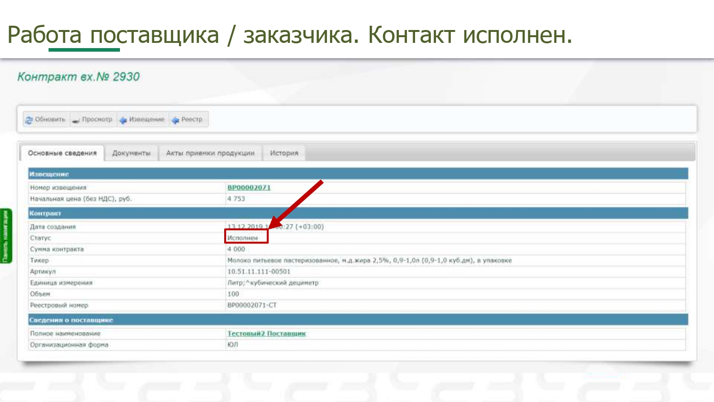The width and height of the screenshot is (714, 402).
Task: Expand the green Панель навигации side panel
Action: (6, 236)
